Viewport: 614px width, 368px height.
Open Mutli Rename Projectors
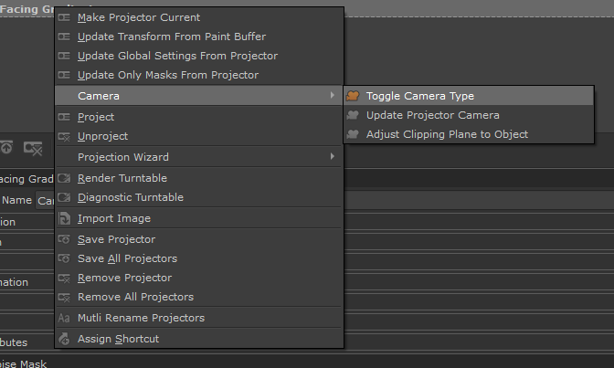point(141,318)
